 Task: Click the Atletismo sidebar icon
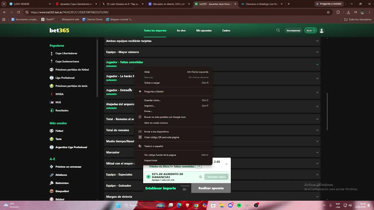[x=52, y=175]
